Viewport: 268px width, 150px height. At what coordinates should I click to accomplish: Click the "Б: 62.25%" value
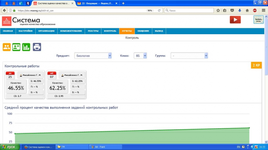pyautogui.click(x=77, y=81)
